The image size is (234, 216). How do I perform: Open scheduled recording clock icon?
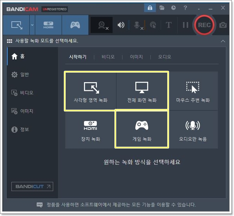(x=173, y=8)
